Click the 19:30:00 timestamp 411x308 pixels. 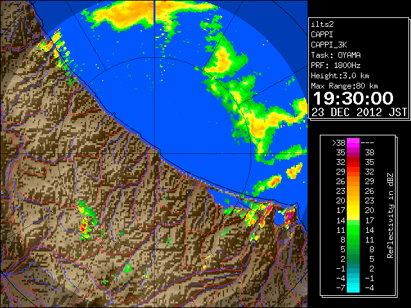point(353,98)
